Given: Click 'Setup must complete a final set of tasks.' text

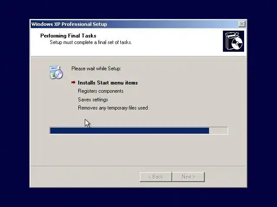Looking at the screenshot, I should tap(91, 42).
